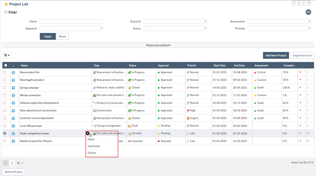Open the help question mark icon
Viewport: 316px width, 176px height.
point(308,3)
